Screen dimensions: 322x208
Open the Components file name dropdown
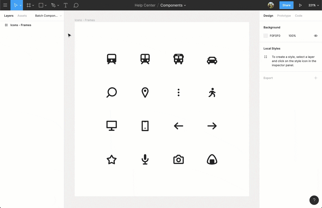coord(185,5)
